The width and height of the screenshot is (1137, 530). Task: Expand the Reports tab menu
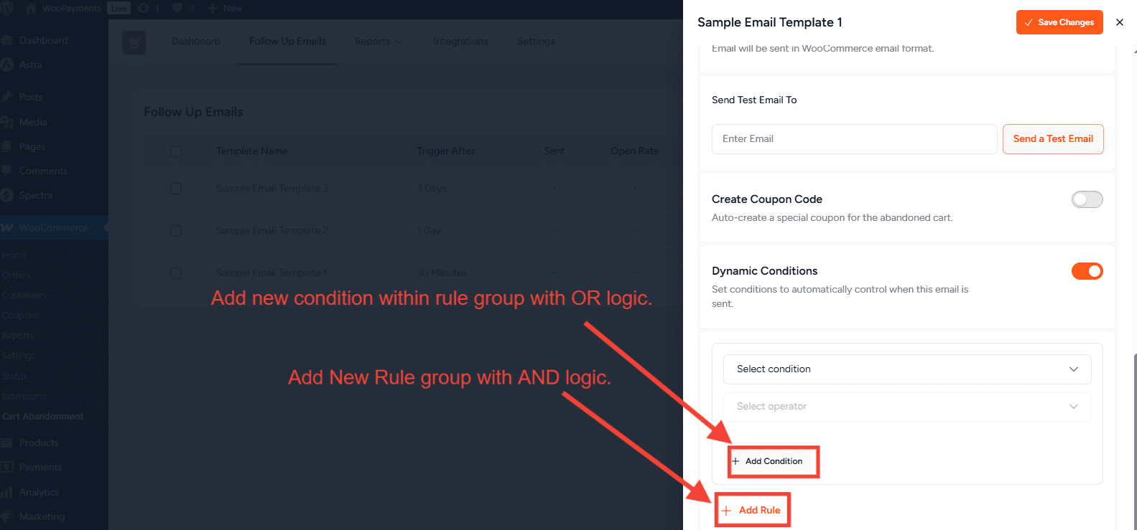(378, 42)
